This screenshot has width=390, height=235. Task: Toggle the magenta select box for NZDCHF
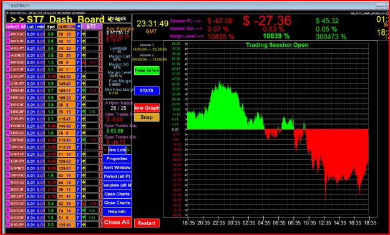[7, 189]
